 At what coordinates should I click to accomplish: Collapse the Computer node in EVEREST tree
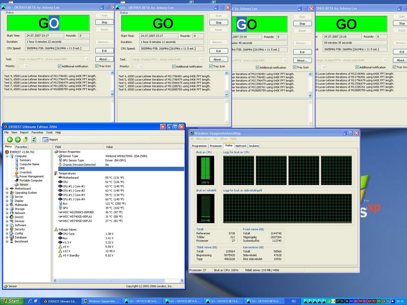pos(7,156)
